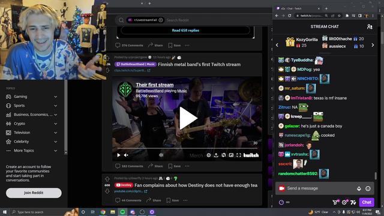Open Twitch chat settings gear
384x216 pixels.
pyautogui.click(x=344, y=202)
